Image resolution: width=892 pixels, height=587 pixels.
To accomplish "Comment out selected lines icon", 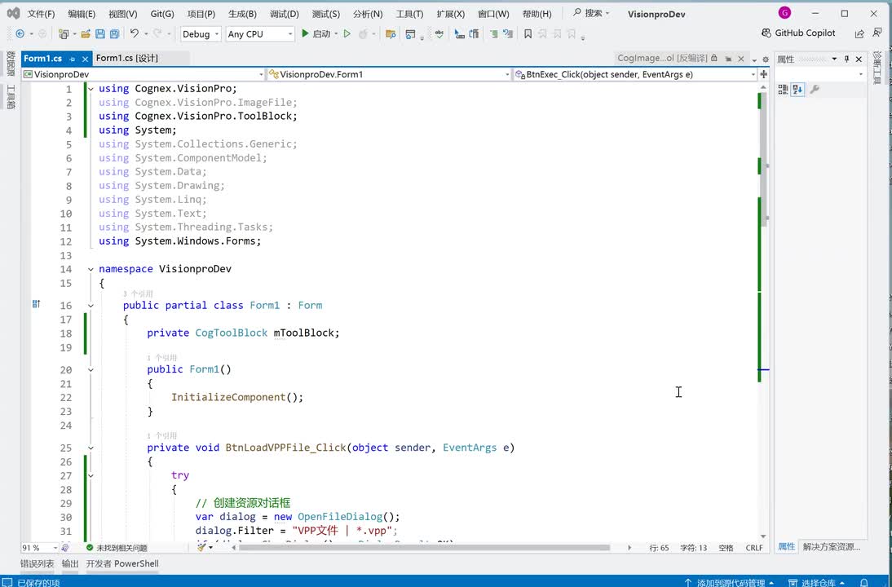I will tap(493, 34).
